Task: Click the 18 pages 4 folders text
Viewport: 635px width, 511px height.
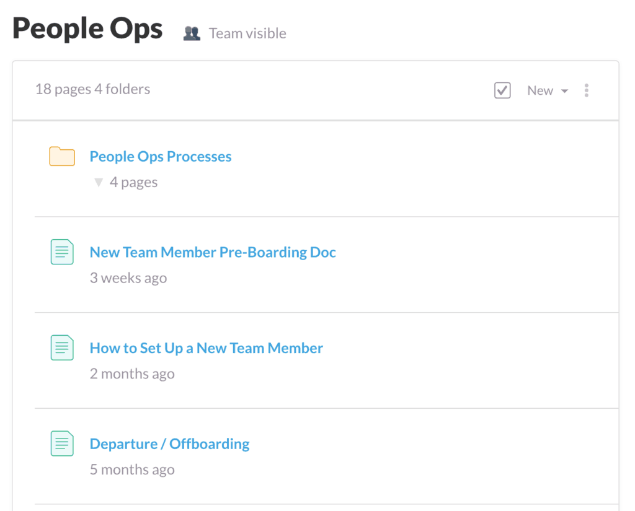Action: tap(92, 89)
